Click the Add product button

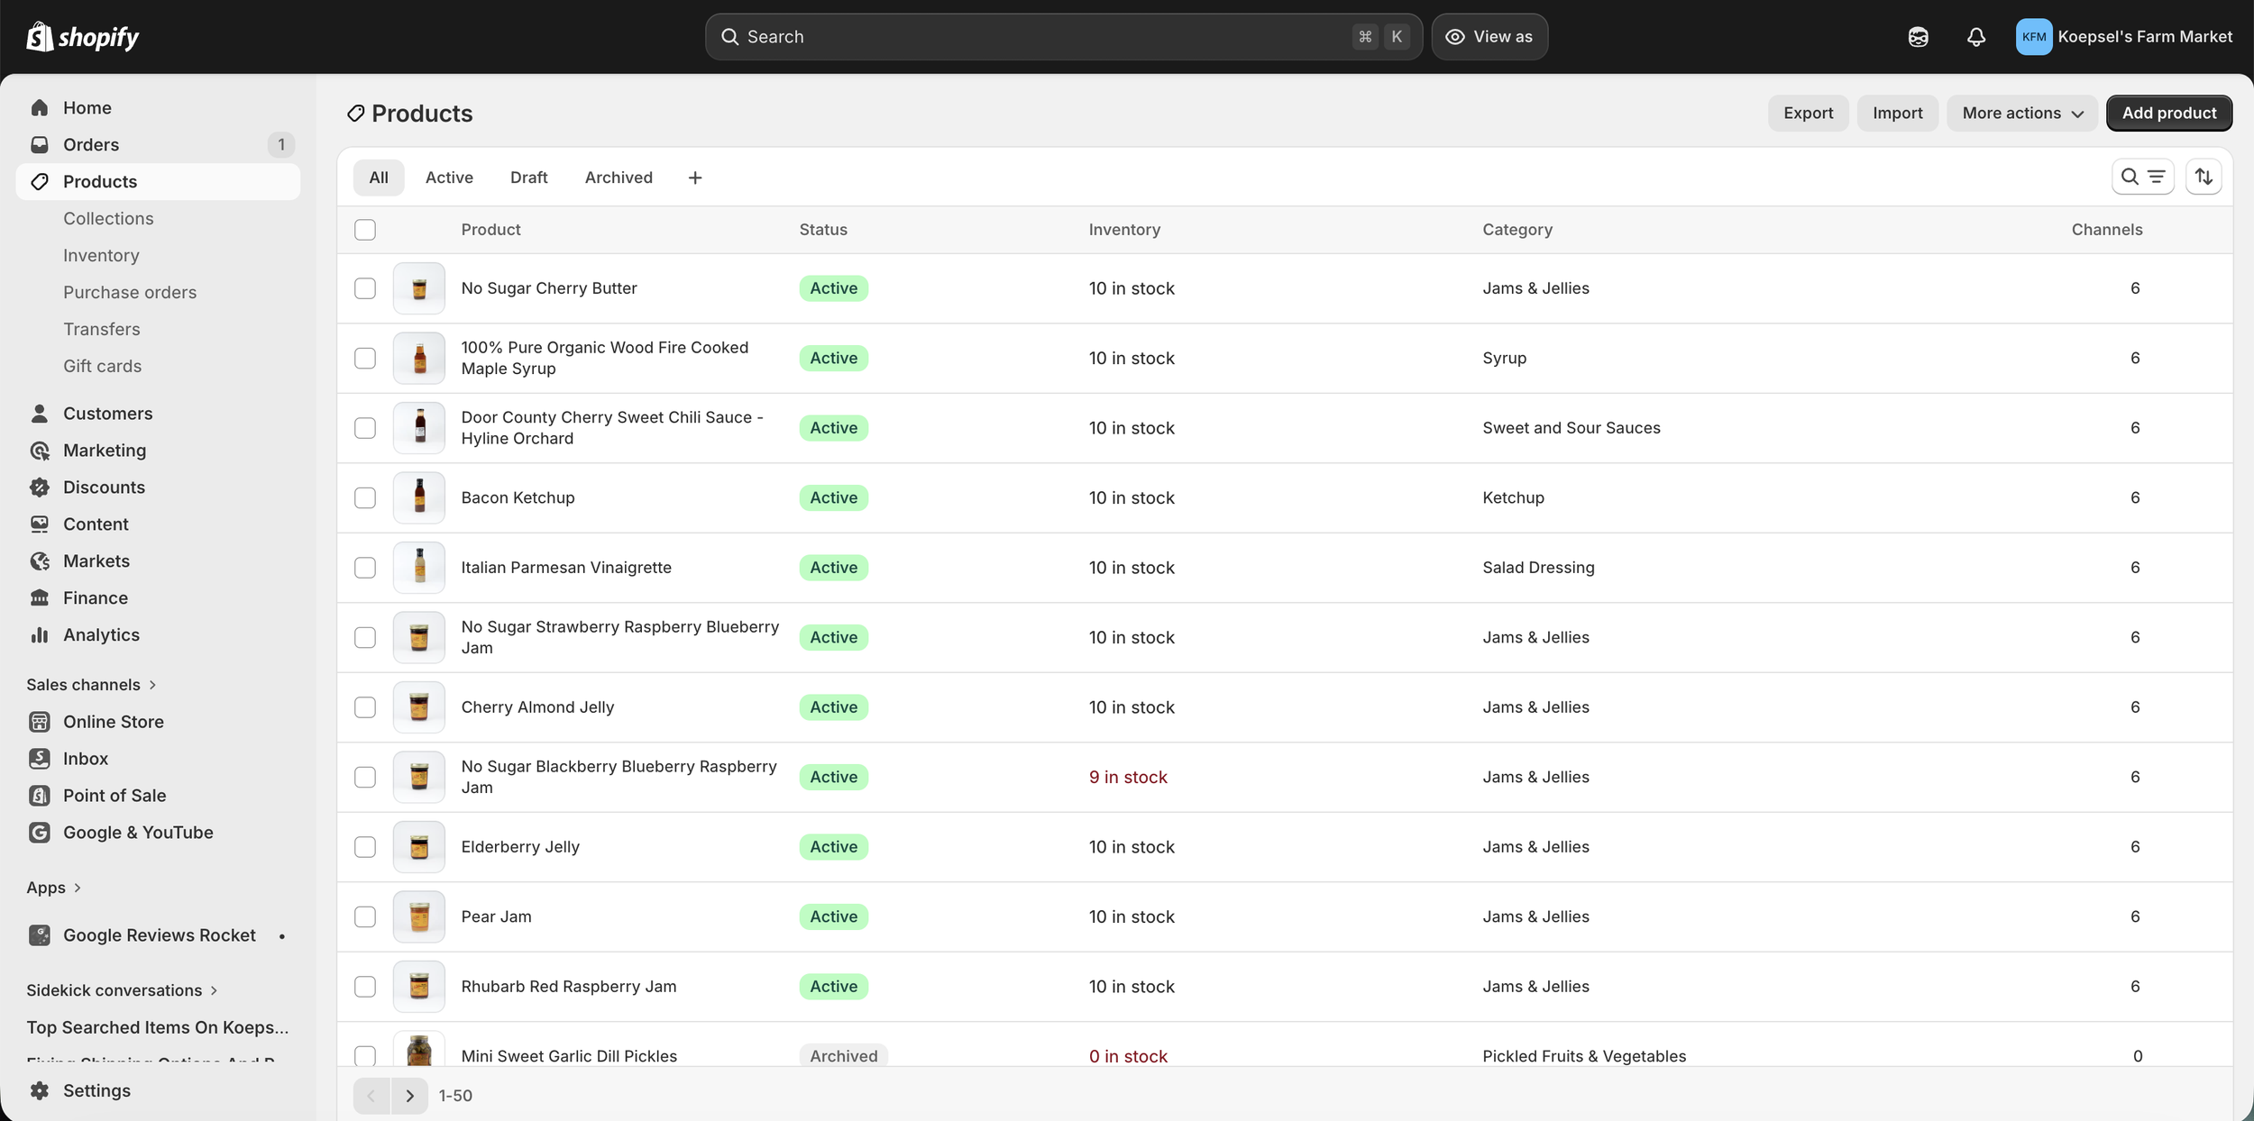2168,113
